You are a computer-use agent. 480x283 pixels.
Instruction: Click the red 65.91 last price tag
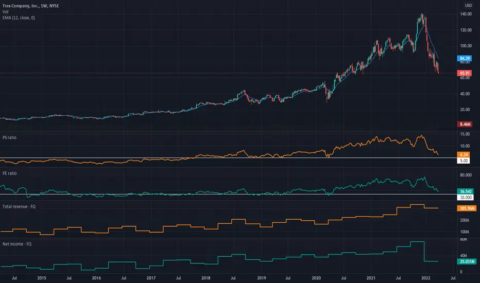tap(465, 74)
